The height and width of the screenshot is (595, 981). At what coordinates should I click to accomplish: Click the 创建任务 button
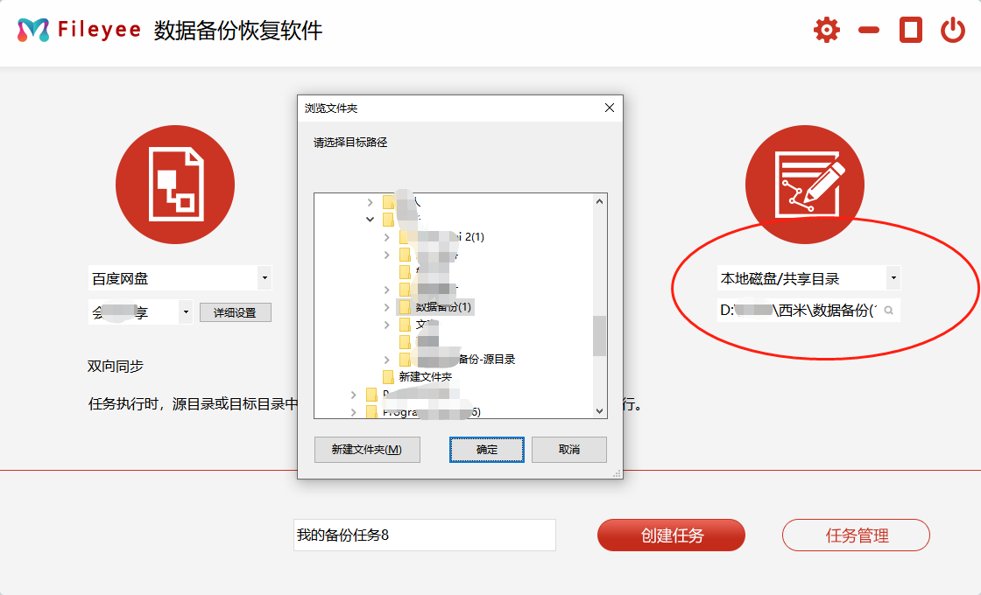[671, 535]
